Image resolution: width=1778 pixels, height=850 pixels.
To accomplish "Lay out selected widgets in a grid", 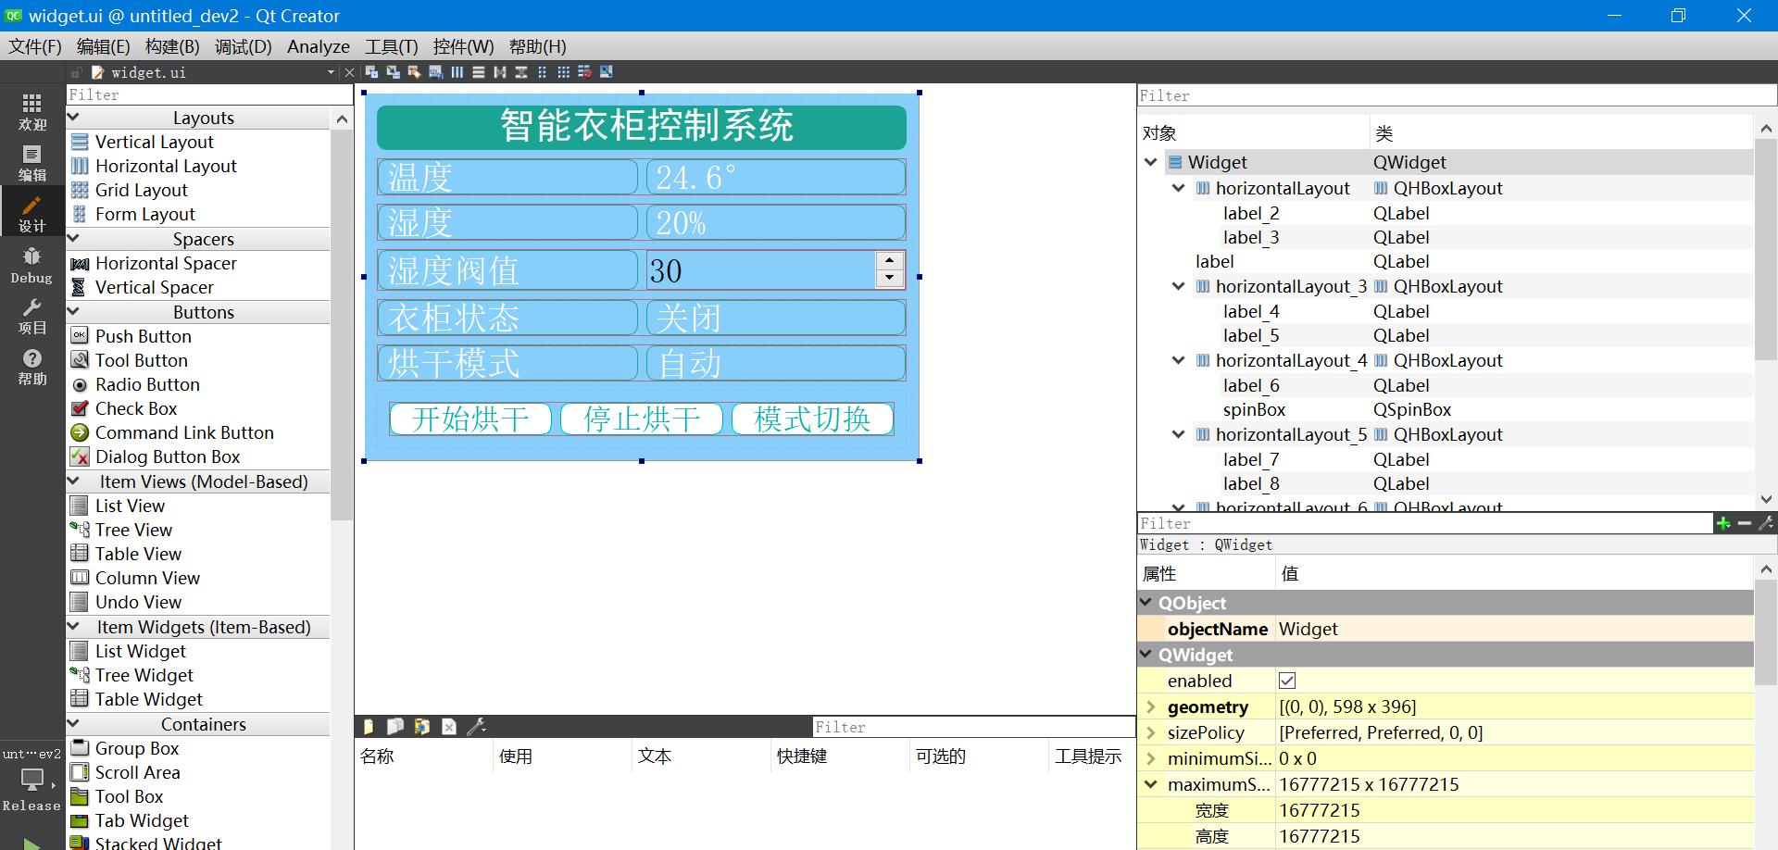I will tap(563, 71).
